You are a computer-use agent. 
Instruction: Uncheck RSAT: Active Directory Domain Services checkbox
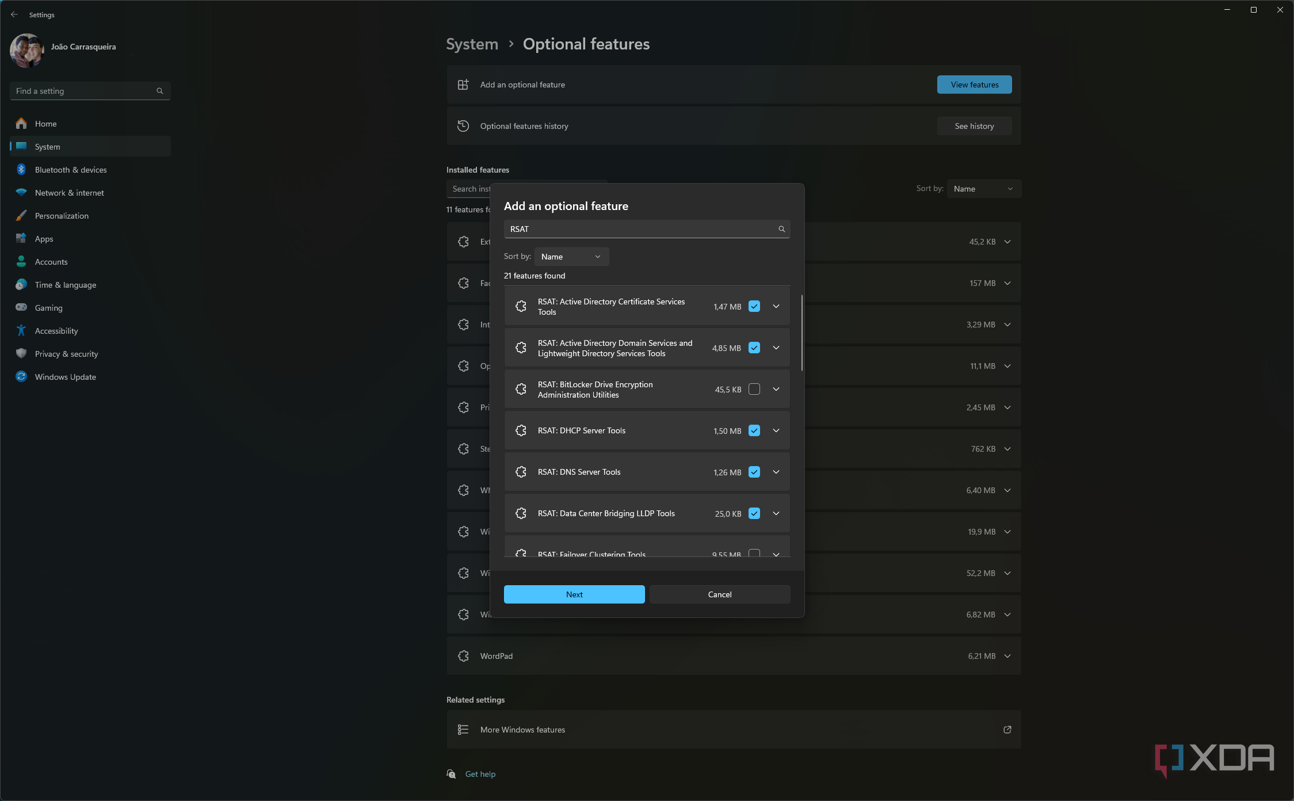[754, 348]
